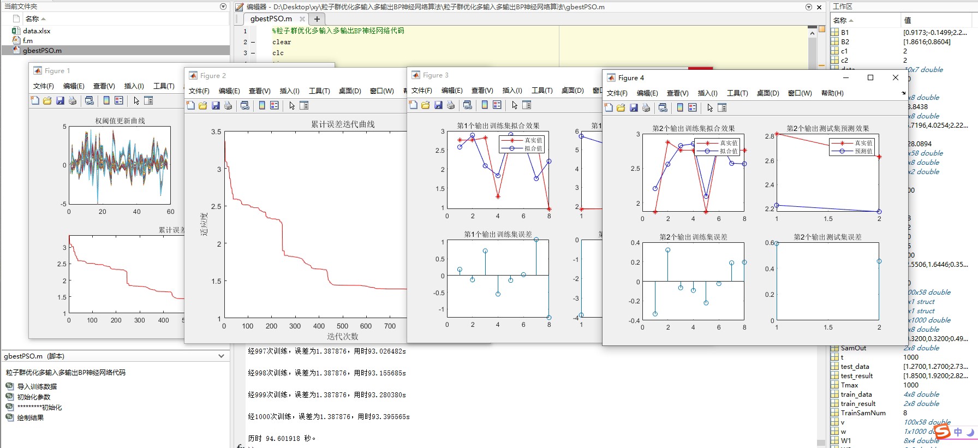Click Save icon in Figure 3 toolbar
Viewport: 978px width, 448px height.
click(438, 105)
